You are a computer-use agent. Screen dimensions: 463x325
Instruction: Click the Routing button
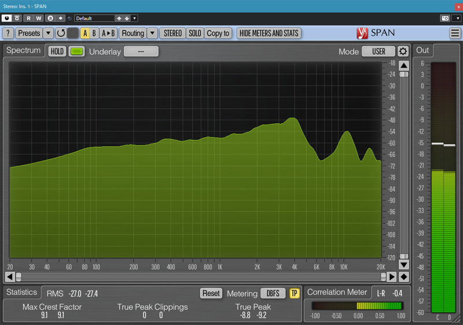tap(133, 33)
